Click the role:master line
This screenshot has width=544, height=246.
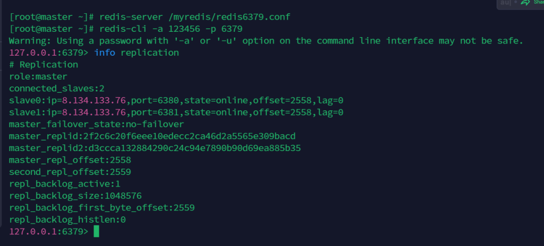[38, 77]
